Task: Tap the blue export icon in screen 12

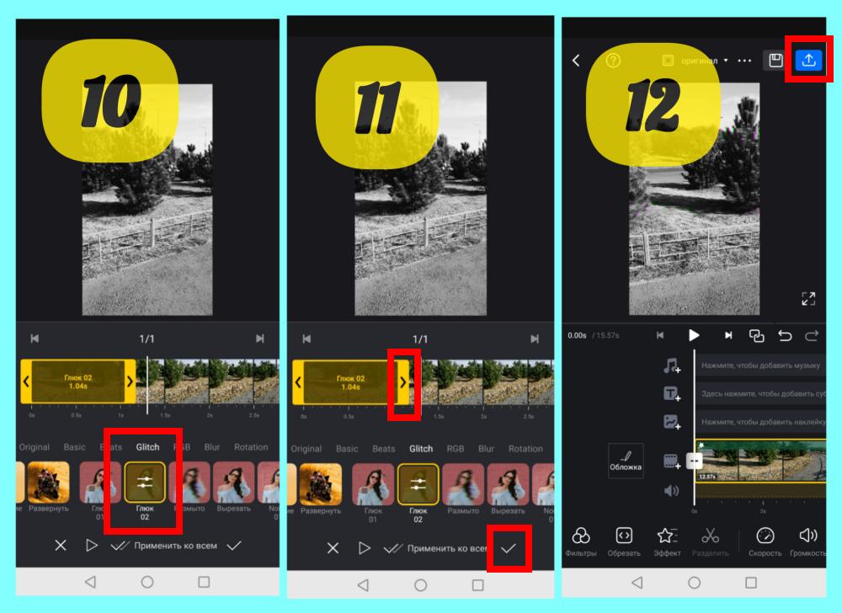Action: tap(808, 60)
